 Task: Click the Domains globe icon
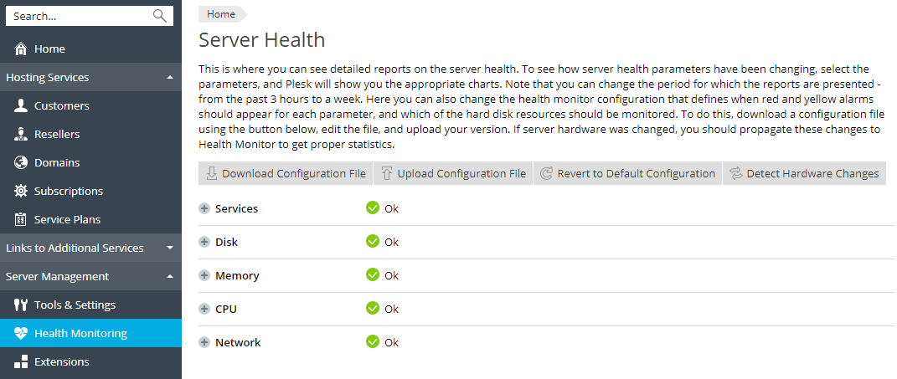(21, 163)
